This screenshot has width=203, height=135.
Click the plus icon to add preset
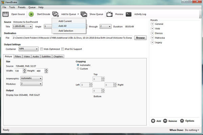tap(153, 121)
